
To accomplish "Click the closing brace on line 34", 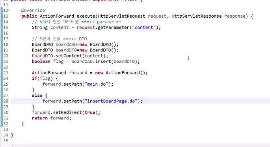I will pyautogui.click(x=12, y=135).
